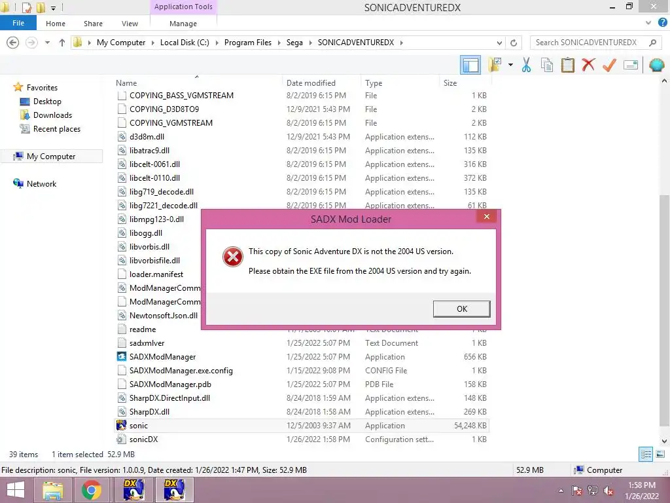This screenshot has width=670, height=503.
Task: Click the Paste clipboard icon
Action: (568, 65)
